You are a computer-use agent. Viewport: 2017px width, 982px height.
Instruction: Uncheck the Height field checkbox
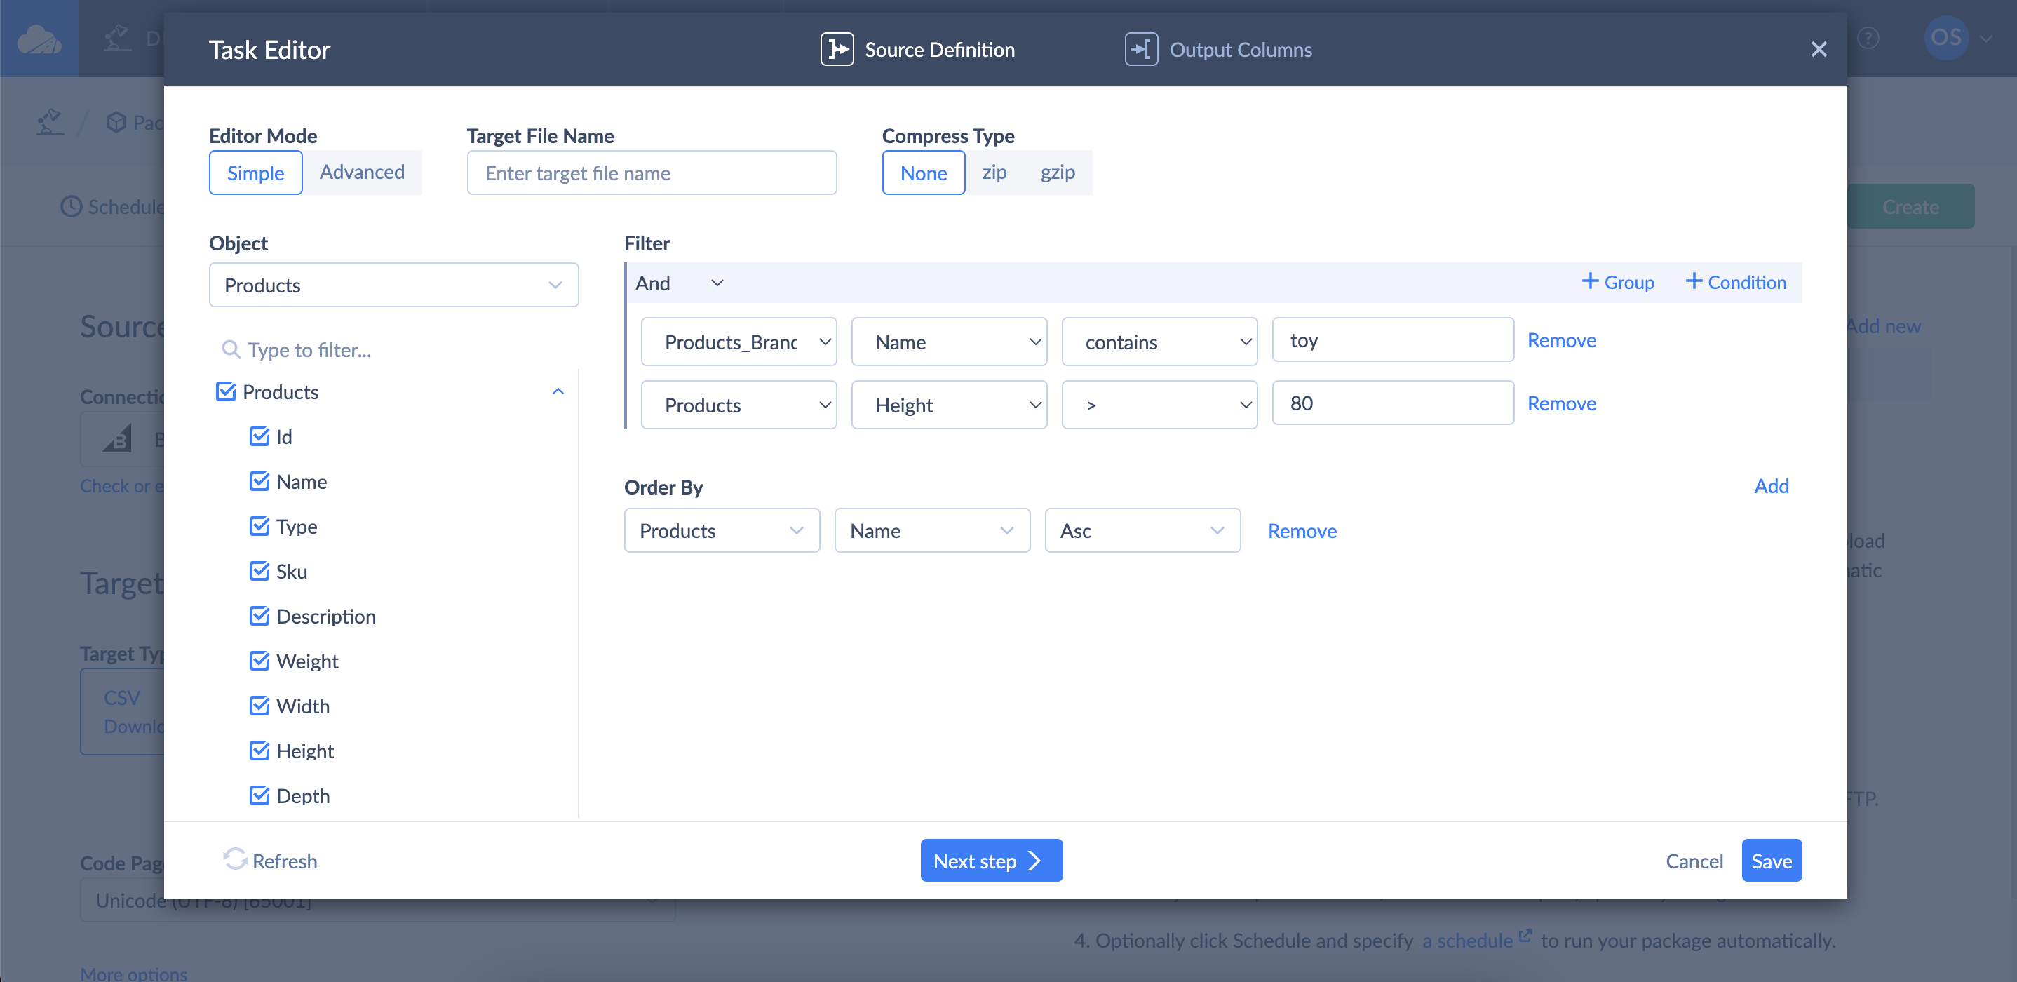[x=259, y=751]
